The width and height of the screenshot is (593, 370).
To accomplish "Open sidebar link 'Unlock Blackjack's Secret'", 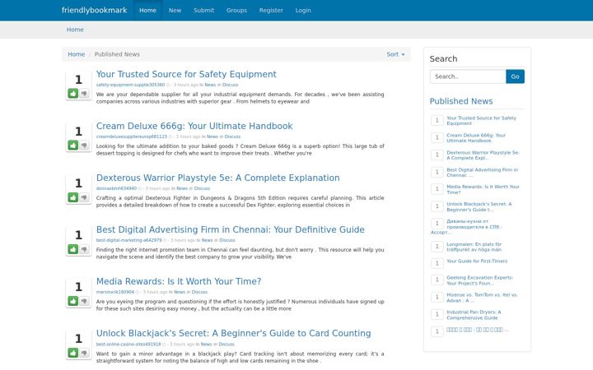I will 479,207.
